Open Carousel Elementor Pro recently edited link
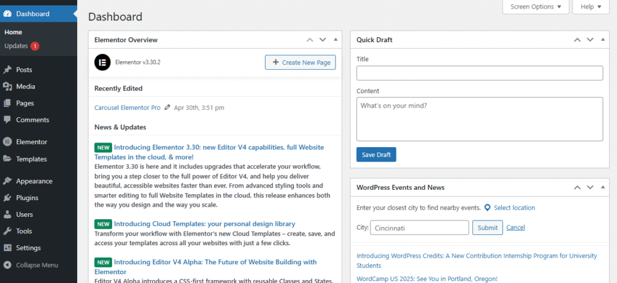 click(128, 107)
